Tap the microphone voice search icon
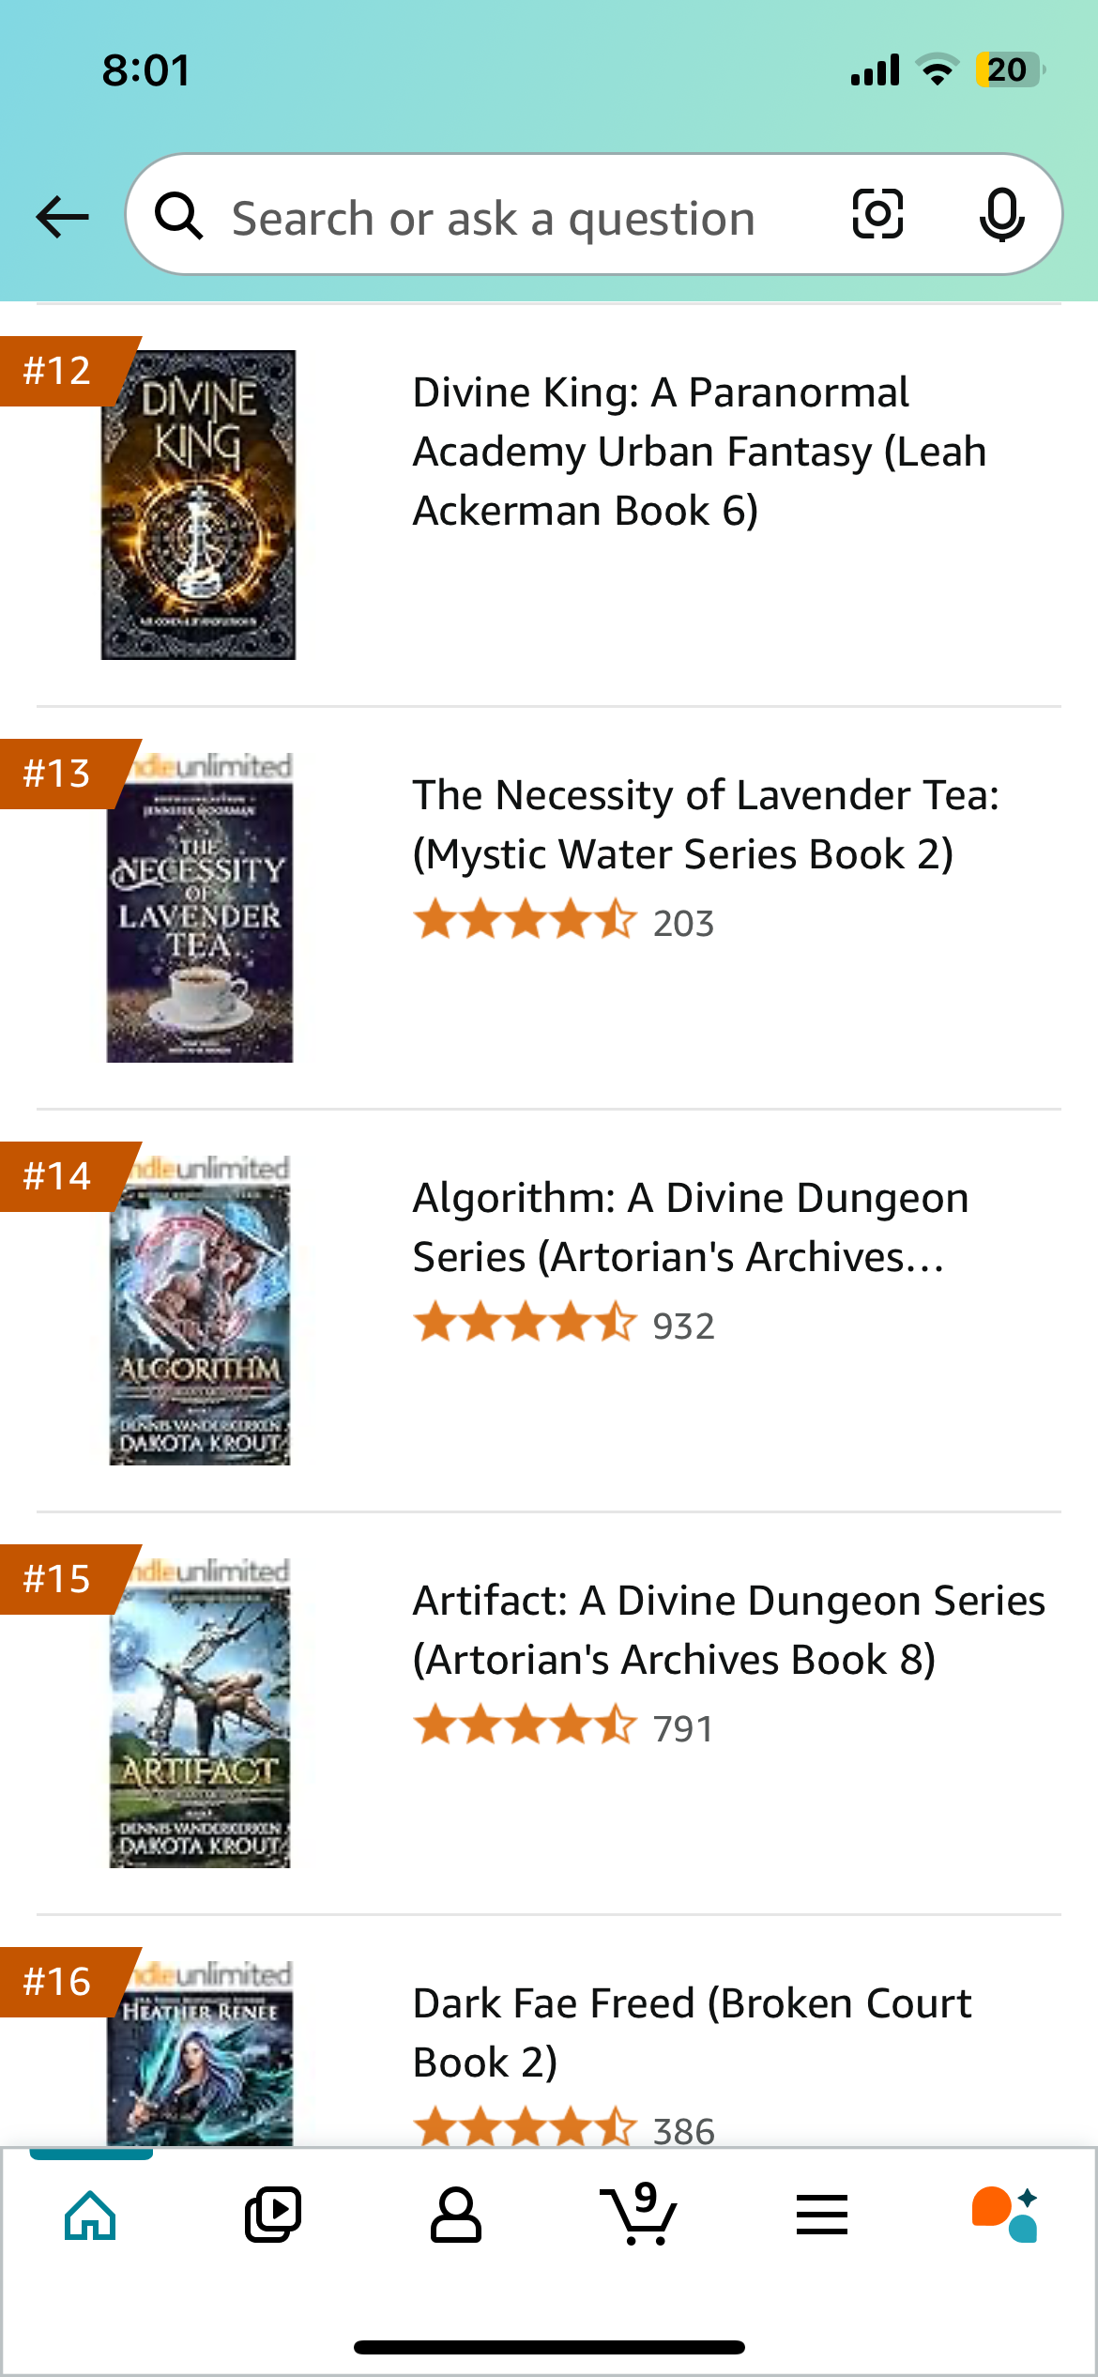 pyautogui.click(x=1002, y=215)
